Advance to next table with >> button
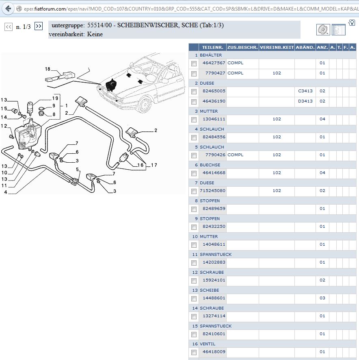Image resolution: width=359 pixels, height=360 pixels. pos(39,26)
